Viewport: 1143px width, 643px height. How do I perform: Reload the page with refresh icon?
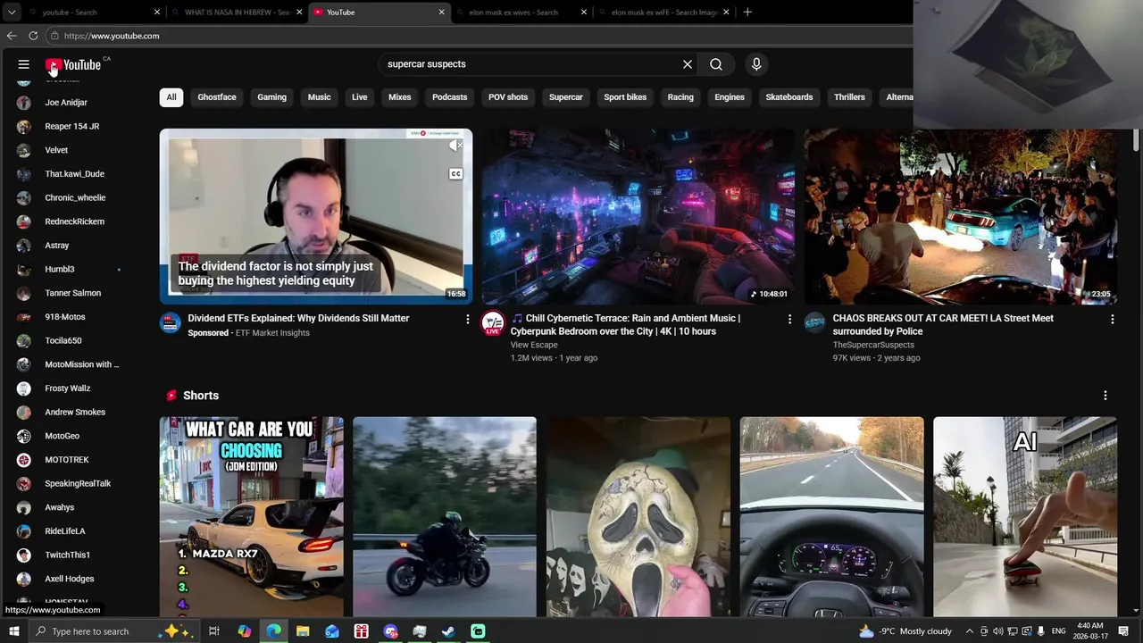tap(33, 36)
